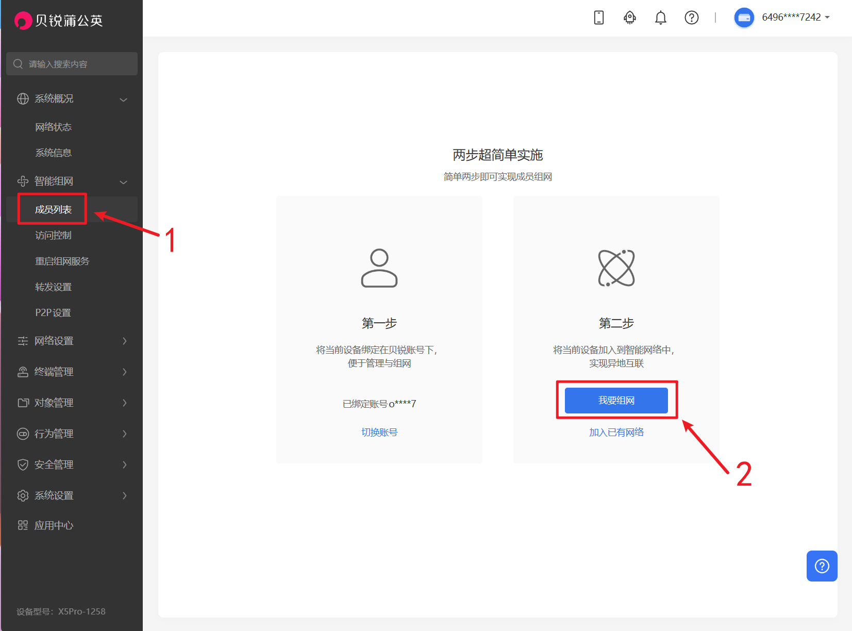Click the 对象管理 folder icon
The image size is (852, 631).
(x=23, y=403)
